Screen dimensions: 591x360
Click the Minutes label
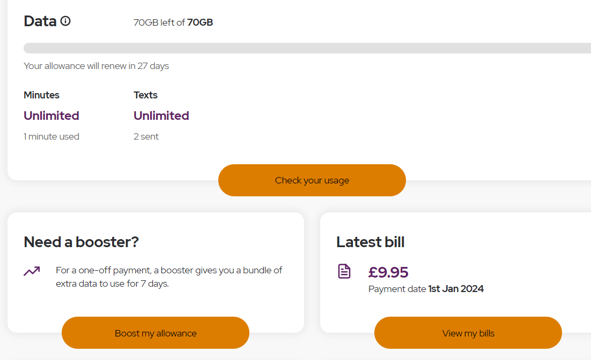42,95
